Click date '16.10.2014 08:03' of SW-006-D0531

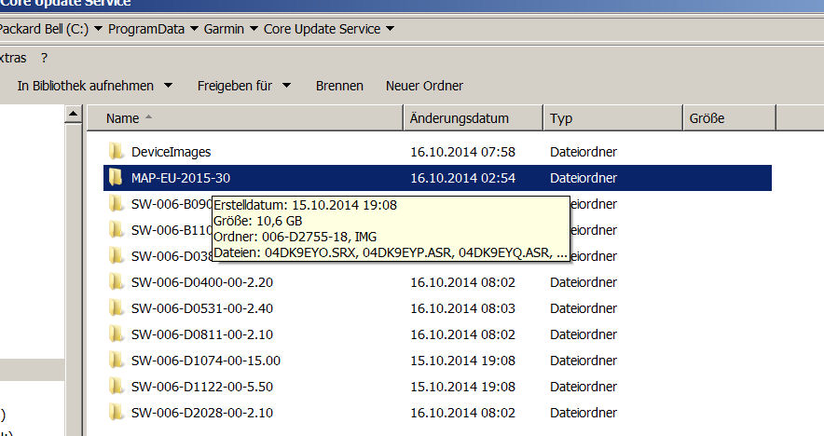pos(463,308)
